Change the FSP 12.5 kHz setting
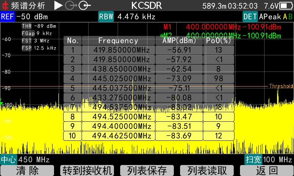The width and height of the screenshot is (294, 176). tap(39, 48)
